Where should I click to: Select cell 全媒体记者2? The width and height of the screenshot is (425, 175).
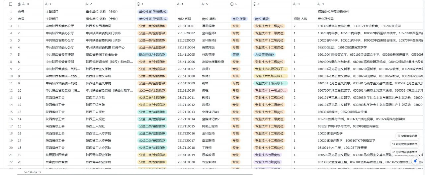coord(214,119)
